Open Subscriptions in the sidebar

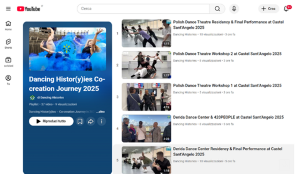[x=8, y=62]
